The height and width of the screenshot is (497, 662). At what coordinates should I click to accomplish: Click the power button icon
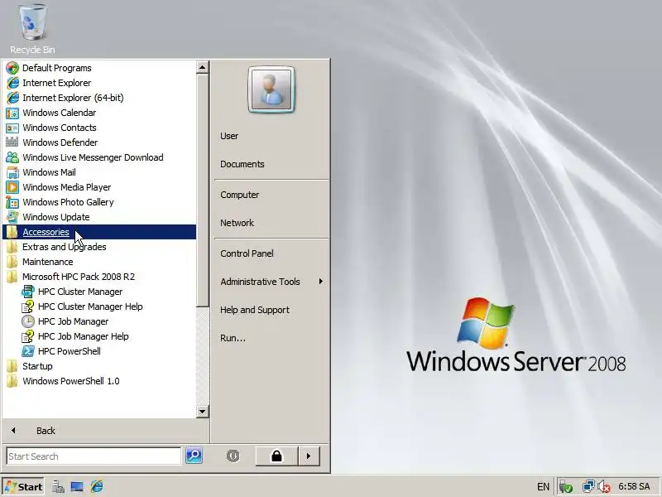pyautogui.click(x=233, y=456)
